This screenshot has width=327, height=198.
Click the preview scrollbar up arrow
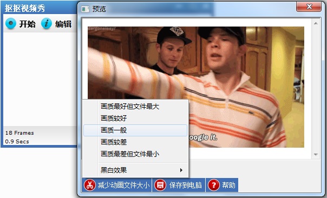tap(316, 23)
